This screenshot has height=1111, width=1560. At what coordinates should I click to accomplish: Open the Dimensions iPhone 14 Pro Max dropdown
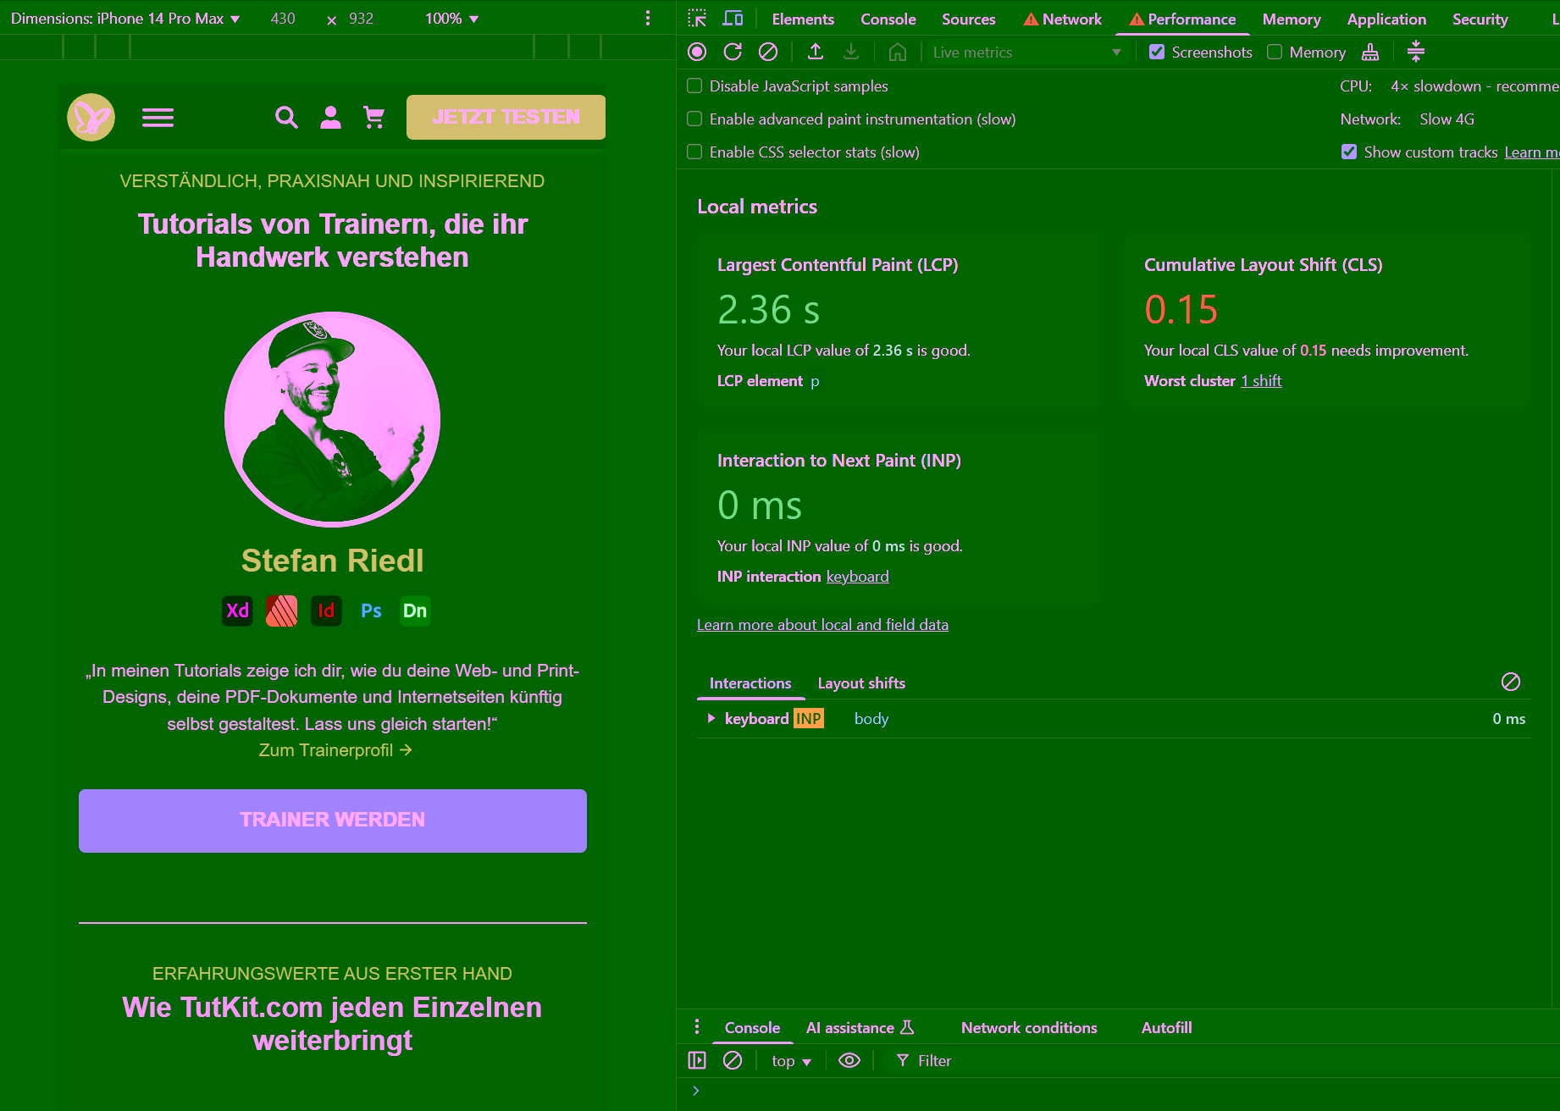[x=125, y=19]
